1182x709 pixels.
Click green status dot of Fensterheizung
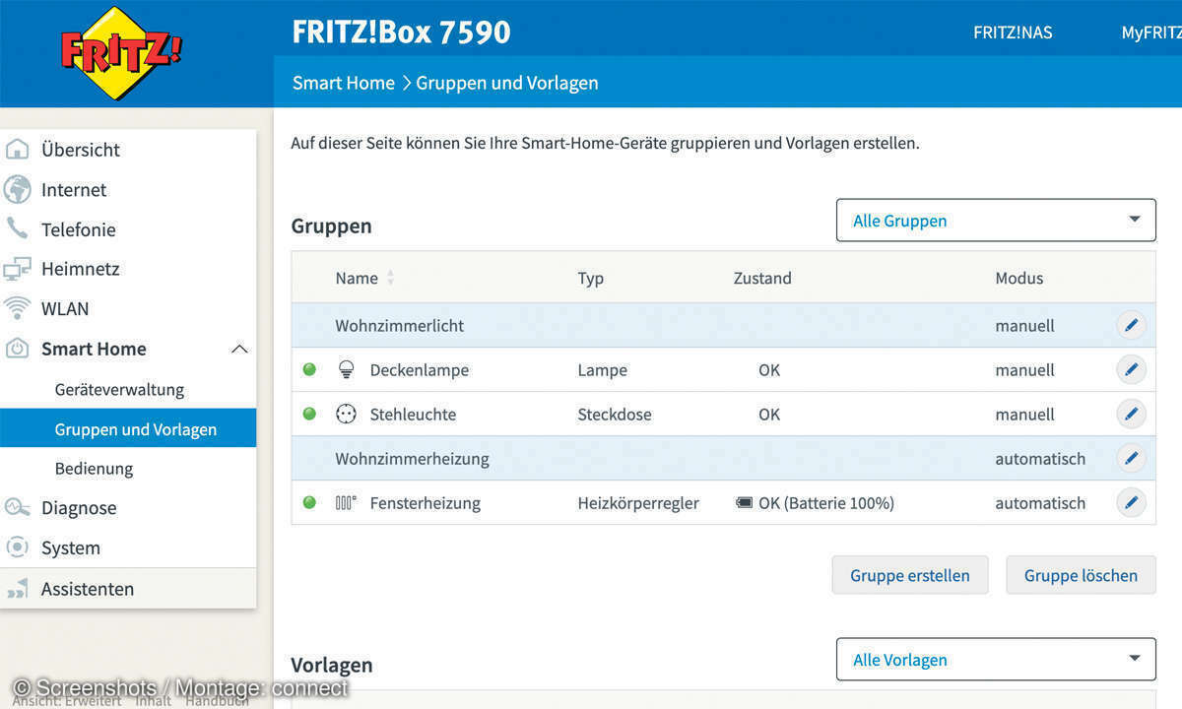(309, 503)
